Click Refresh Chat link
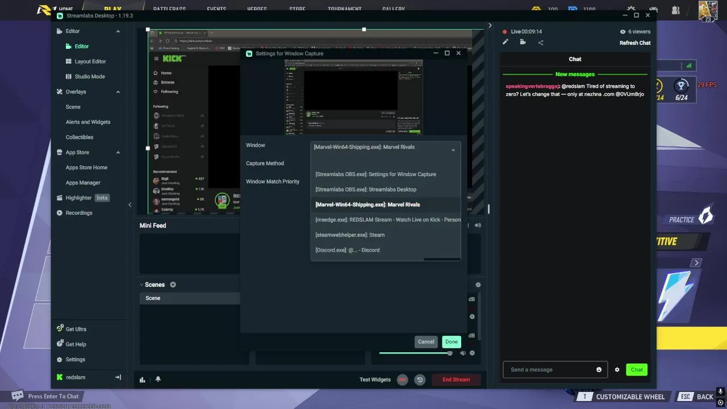Screen dimensions: 727x409 click(635, 43)
